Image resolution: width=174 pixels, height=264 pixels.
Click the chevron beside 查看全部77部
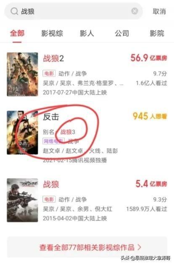click(x=140, y=247)
